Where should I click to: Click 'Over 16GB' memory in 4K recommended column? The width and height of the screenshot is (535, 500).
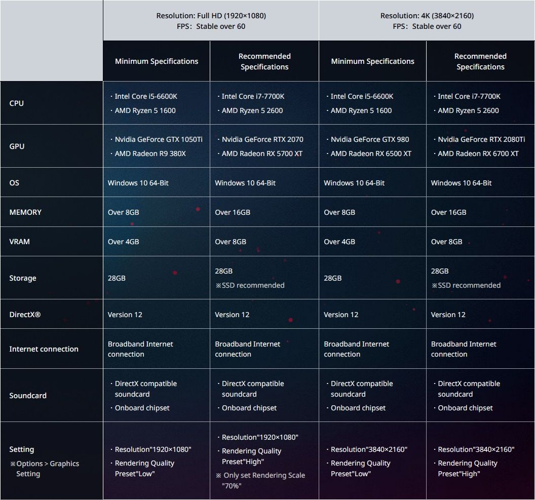pos(448,212)
